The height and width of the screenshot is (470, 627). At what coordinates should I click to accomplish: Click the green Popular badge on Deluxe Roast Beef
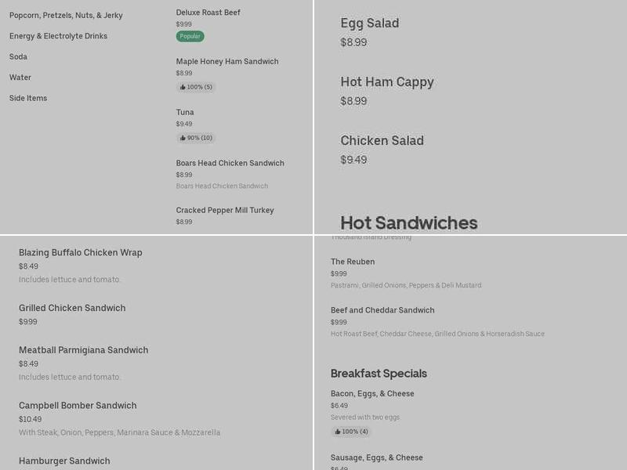point(188,36)
